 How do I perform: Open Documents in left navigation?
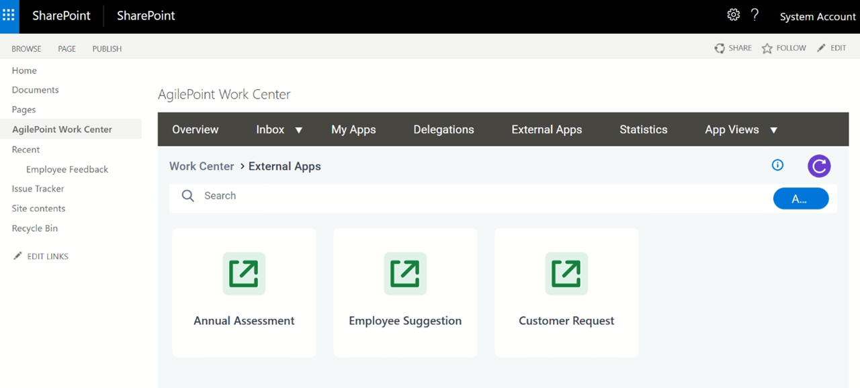[36, 90]
